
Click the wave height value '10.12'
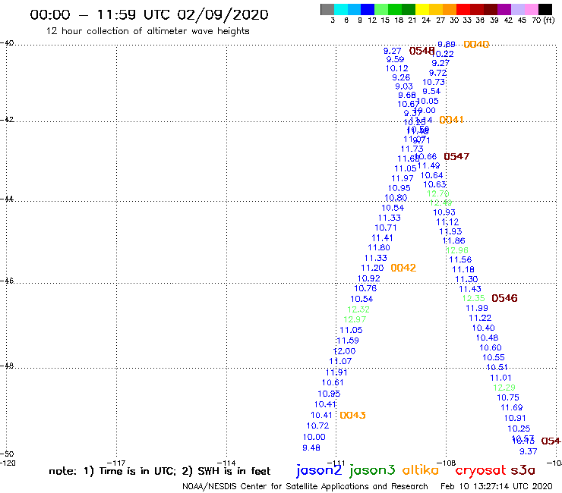tap(397, 68)
